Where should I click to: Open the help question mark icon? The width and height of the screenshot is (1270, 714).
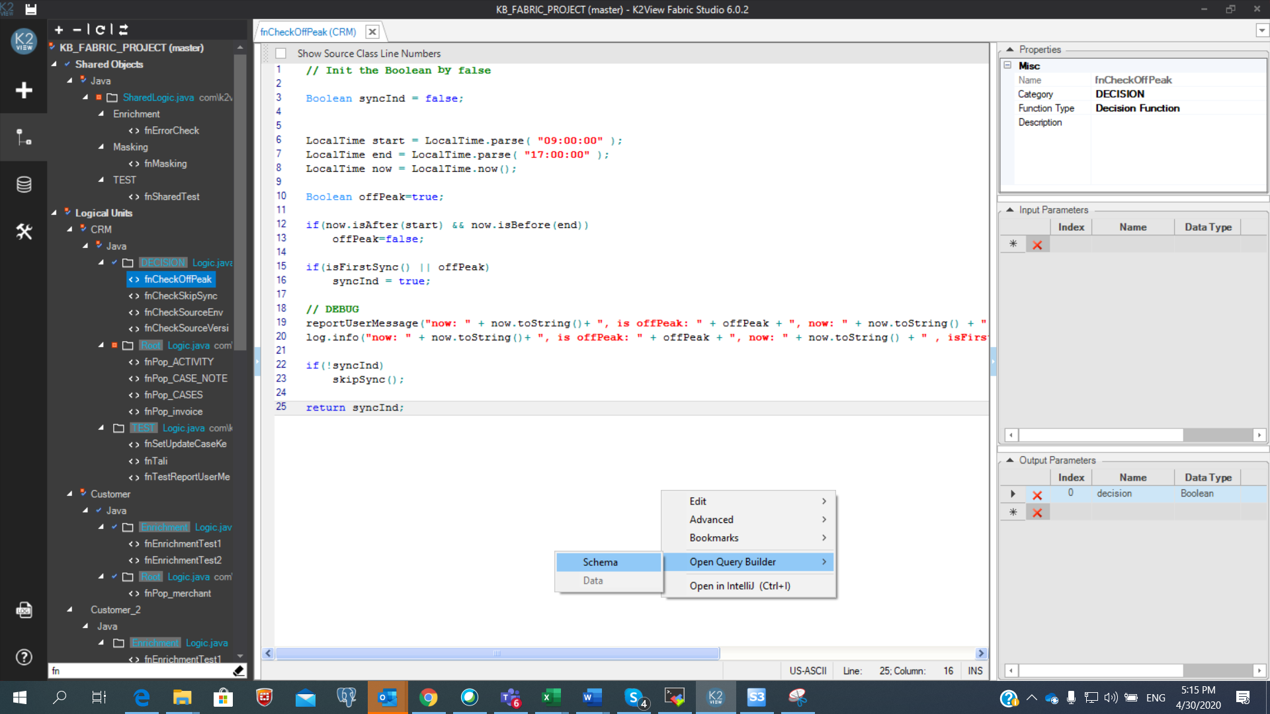pyautogui.click(x=24, y=656)
